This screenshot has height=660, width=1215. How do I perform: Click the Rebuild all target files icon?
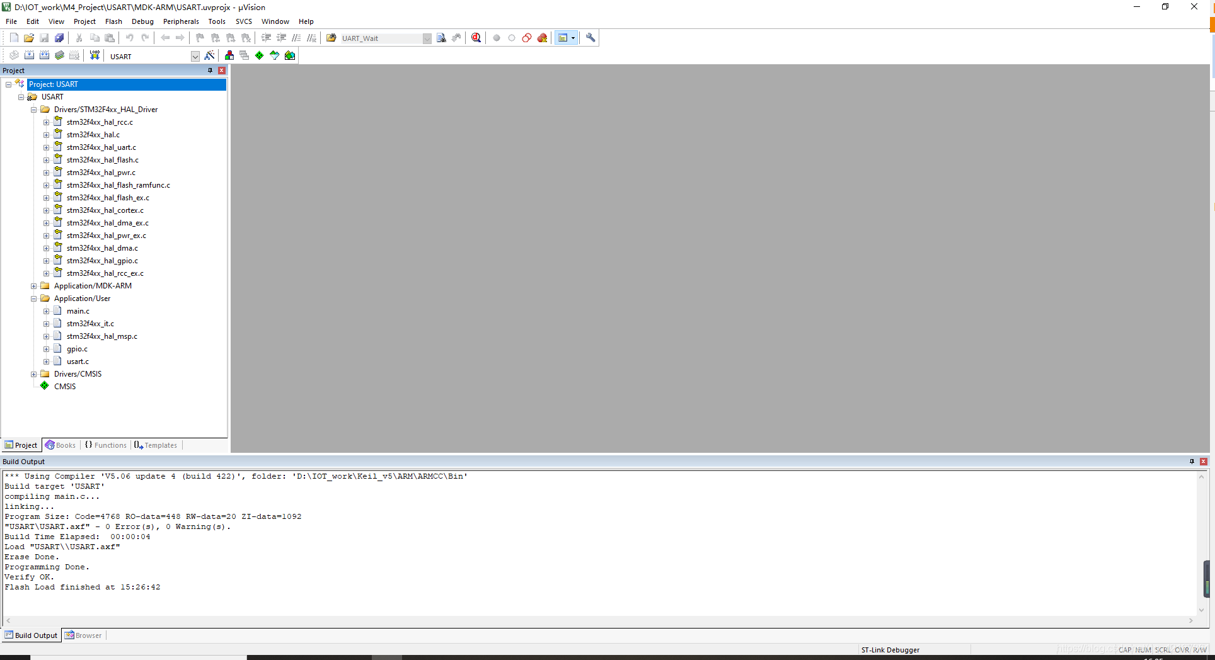point(44,55)
